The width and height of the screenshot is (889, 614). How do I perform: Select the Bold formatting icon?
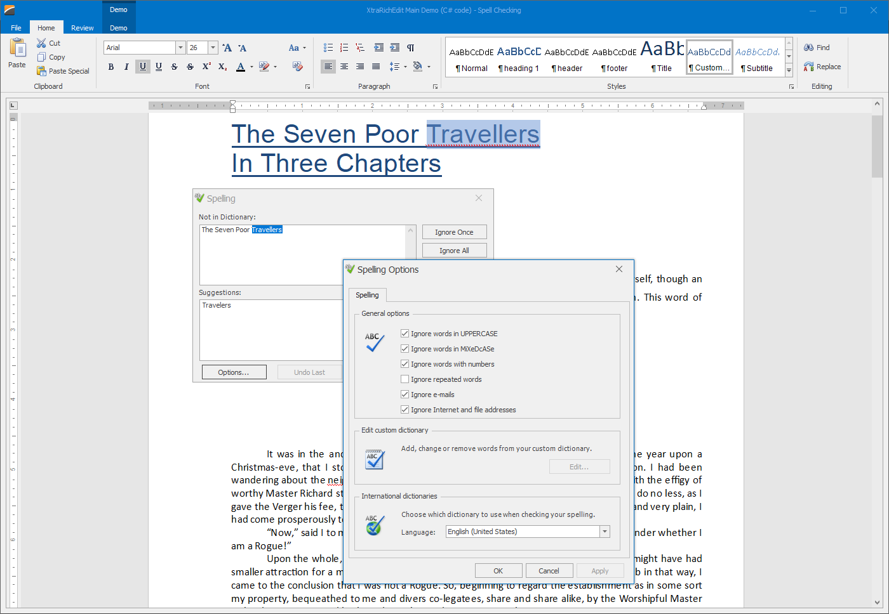click(x=110, y=67)
